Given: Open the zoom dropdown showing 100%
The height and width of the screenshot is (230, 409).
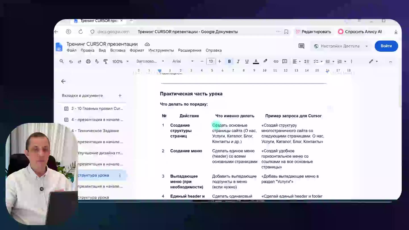Looking at the screenshot, I should tap(120, 61).
